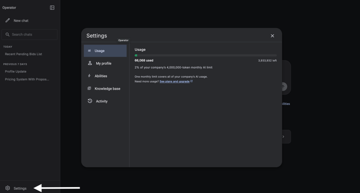Open the Knowledge base tab
Viewport: 360px width, 193px height.
click(105, 88)
